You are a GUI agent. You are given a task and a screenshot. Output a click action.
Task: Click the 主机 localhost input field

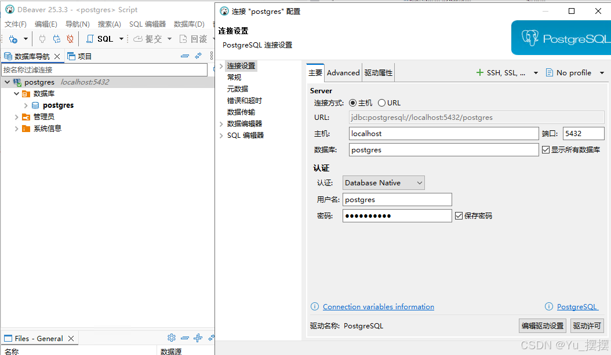444,134
